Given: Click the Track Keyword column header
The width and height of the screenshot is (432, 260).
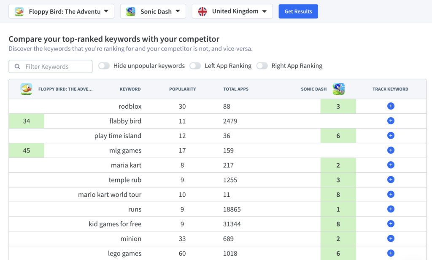Looking at the screenshot, I should click(x=390, y=89).
